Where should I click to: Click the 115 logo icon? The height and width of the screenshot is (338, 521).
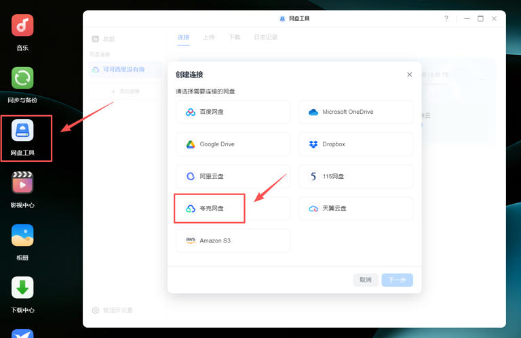pyautogui.click(x=313, y=176)
